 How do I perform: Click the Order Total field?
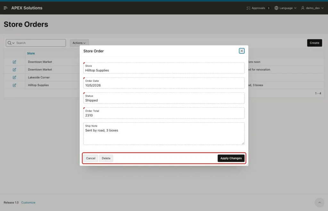[x=164, y=113]
